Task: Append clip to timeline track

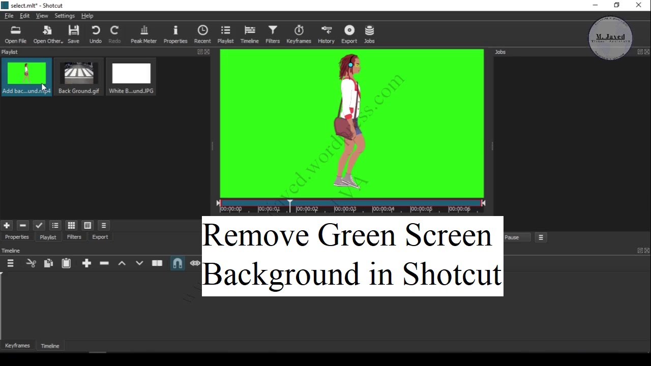Action: click(86, 263)
